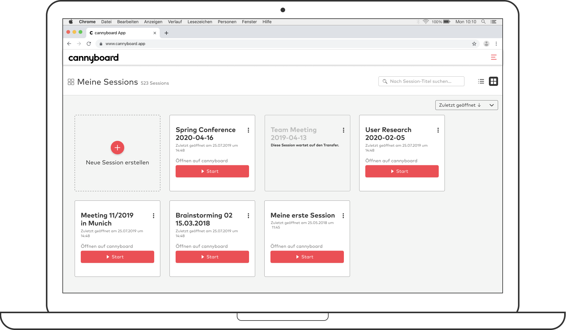Viewport: 566px width, 330px height.
Task: Open the Bearbeiten menu
Action: click(128, 22)
